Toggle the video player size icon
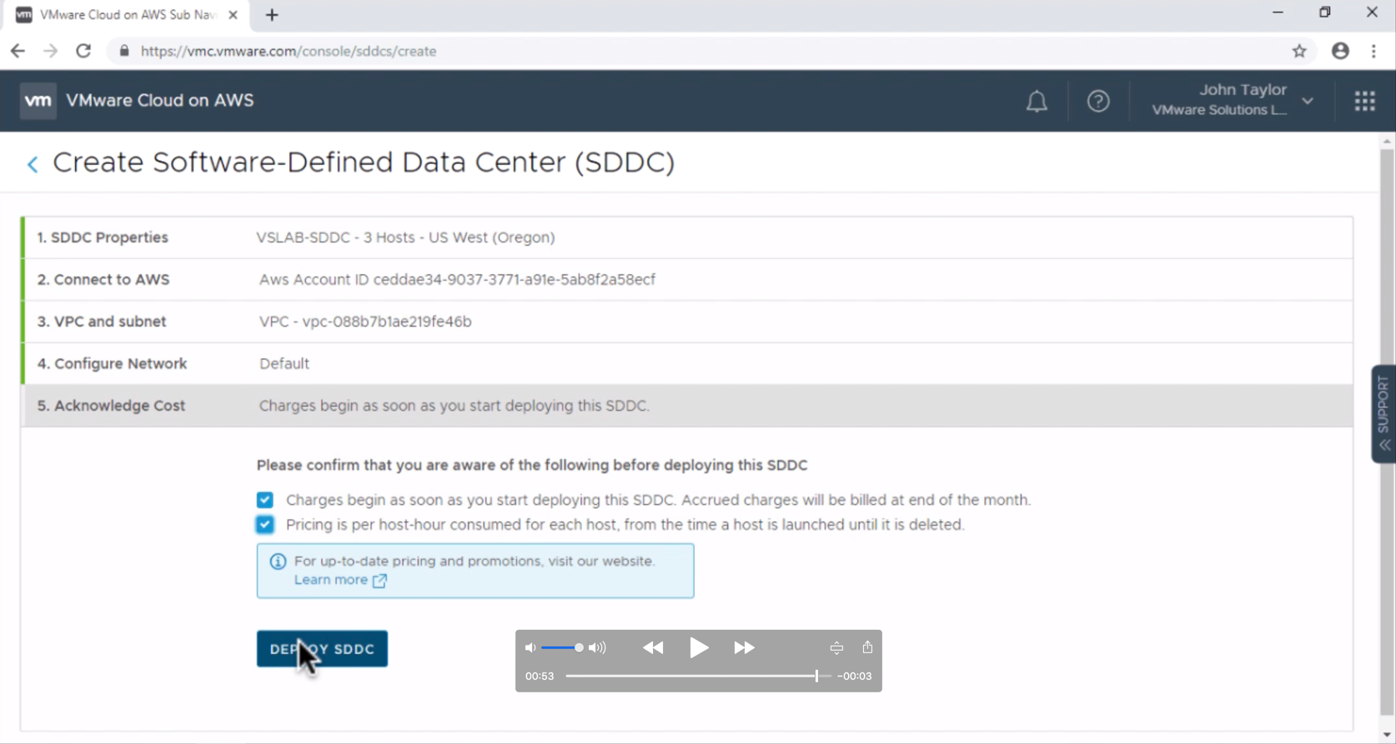1396x744 pixels. pyautogui.click(x=836, y=647)
